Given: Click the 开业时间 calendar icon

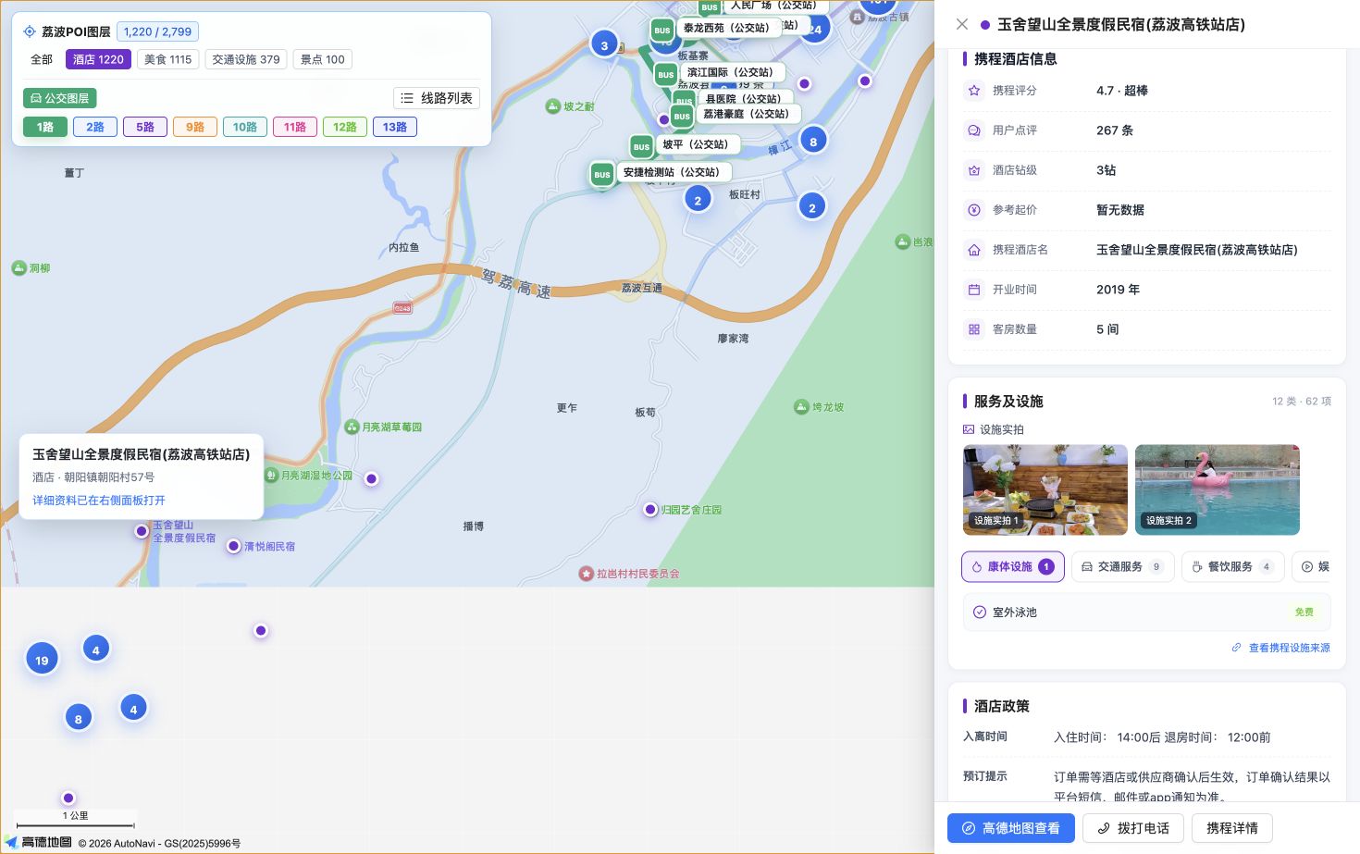Looking at the screenshot, I should click(974, 290).
